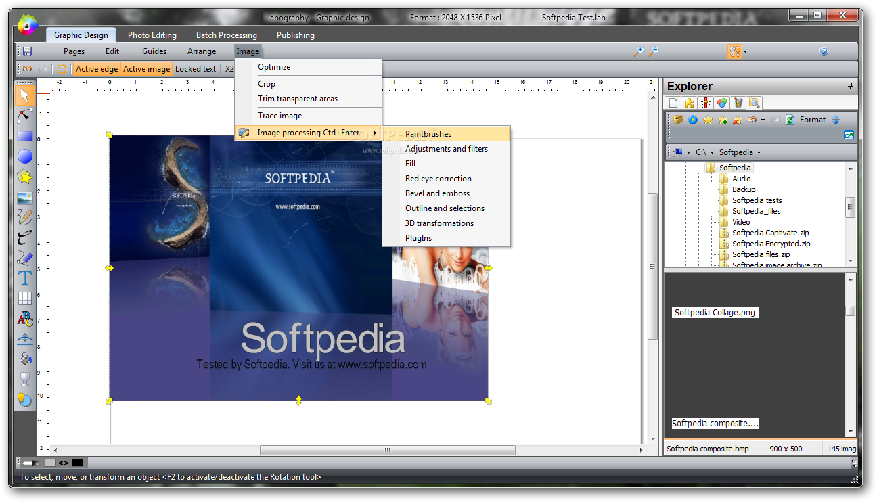Click the Softpedia Collage.png thumbnail label
Viewport: 877px width, 502px height.
point(715,313)
